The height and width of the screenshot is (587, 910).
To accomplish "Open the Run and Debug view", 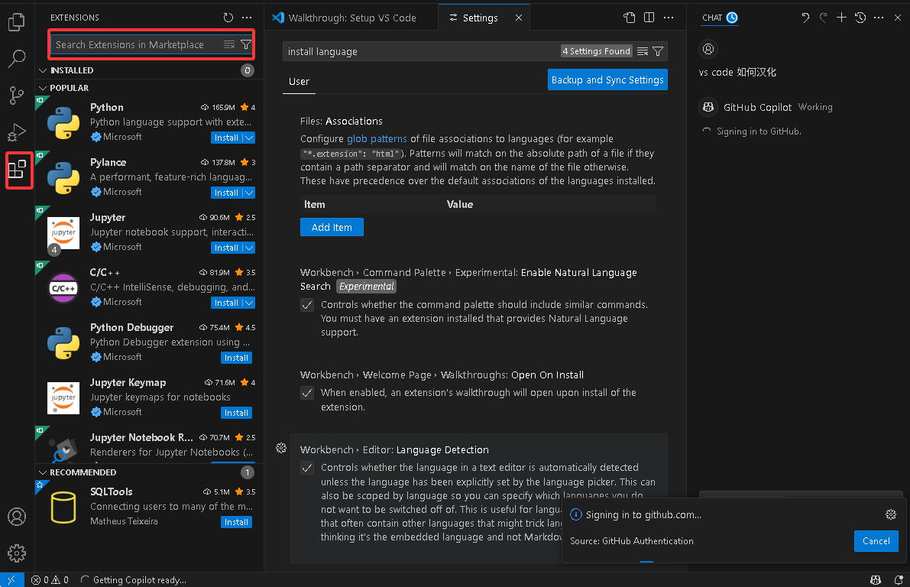I will pos(17,132).
